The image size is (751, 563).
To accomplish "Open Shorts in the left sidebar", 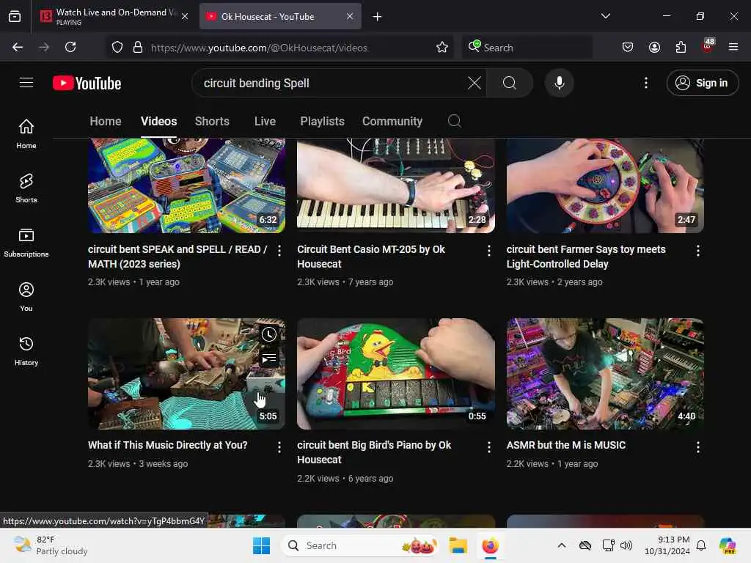I will (x=26, y=188).
